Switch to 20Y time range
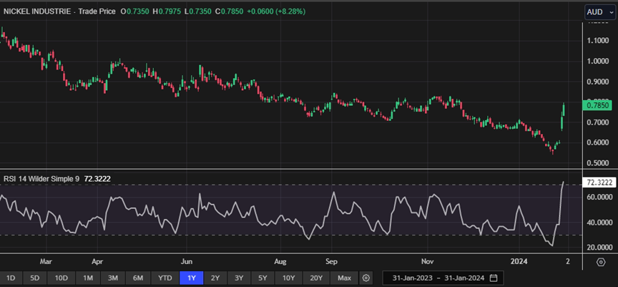Image resolution: width=618 pixels, height=287 pixels. 315,278
